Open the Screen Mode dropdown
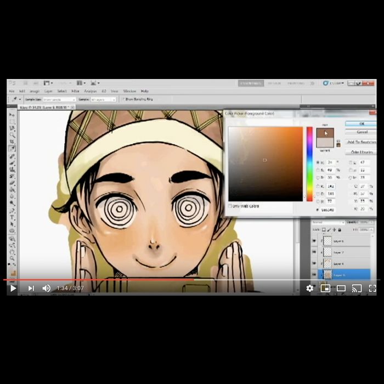 (95, 83)
